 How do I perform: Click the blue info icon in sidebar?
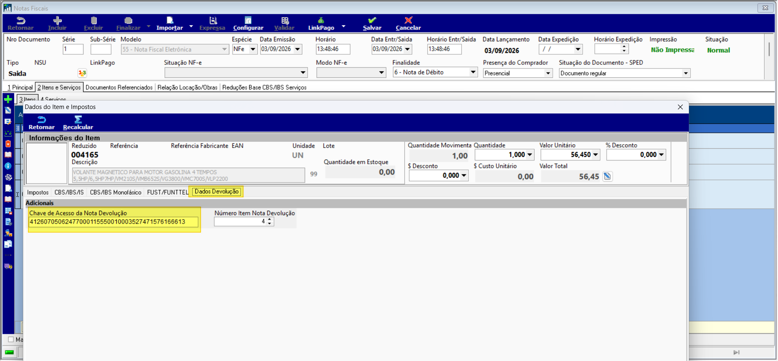tap(8, 166)
